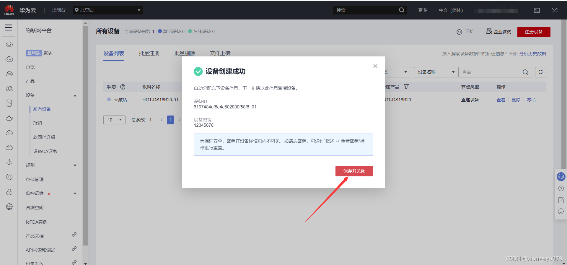Open 设备CA证书 in sidebar
567x265 pixels.
pos(45,152)
